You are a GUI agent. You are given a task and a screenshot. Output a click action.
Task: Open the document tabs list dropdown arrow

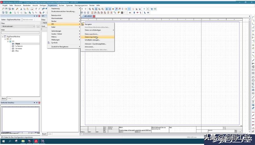[249, 16]
